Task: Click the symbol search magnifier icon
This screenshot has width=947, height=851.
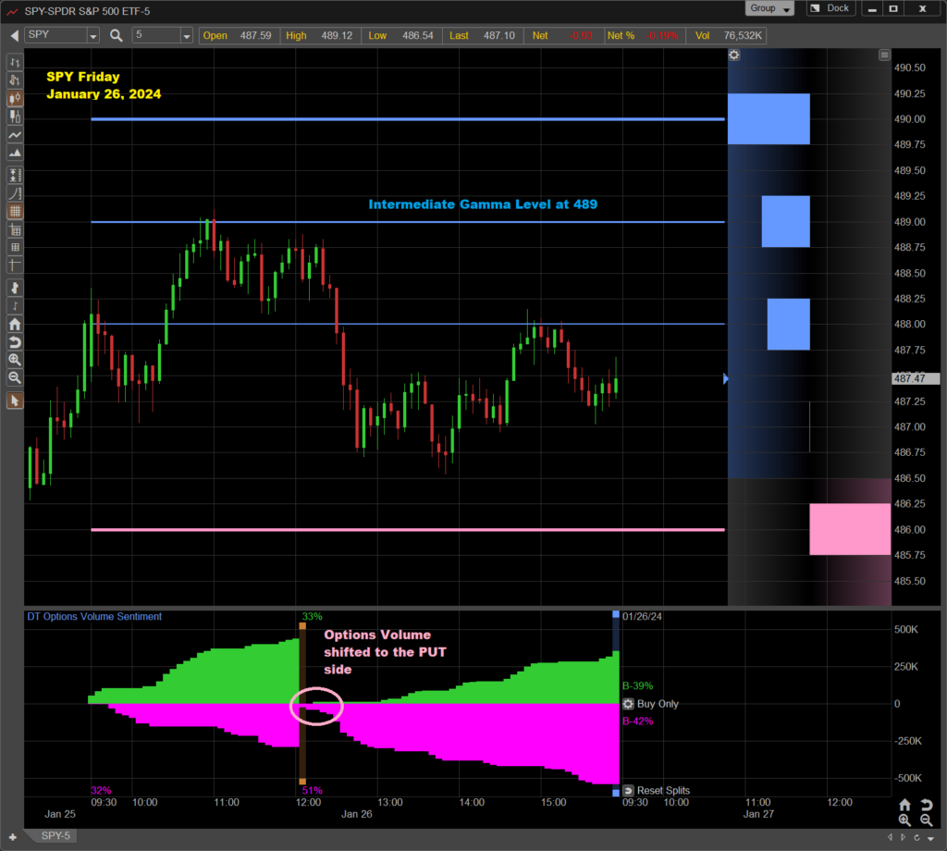Action: coord(117,35)
